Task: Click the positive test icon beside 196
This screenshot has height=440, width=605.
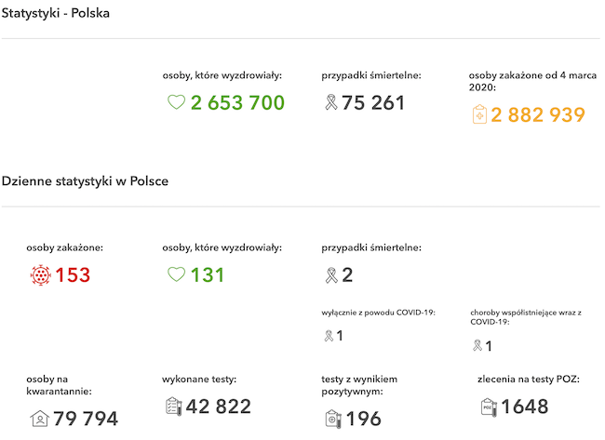Action: (333, 420)
